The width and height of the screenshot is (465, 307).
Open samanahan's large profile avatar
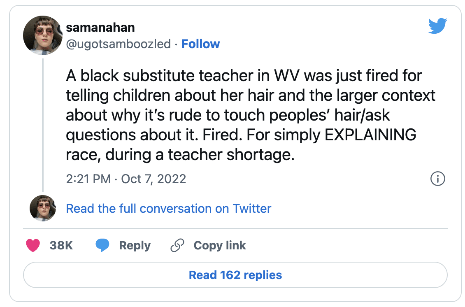coord(42,36)
